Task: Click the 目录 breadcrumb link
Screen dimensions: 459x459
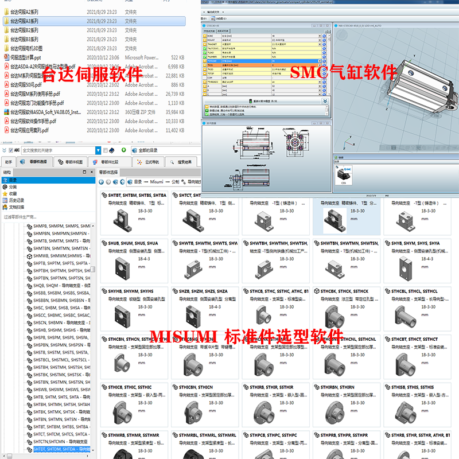Action: pyautogui.click(x=138, y=182)
